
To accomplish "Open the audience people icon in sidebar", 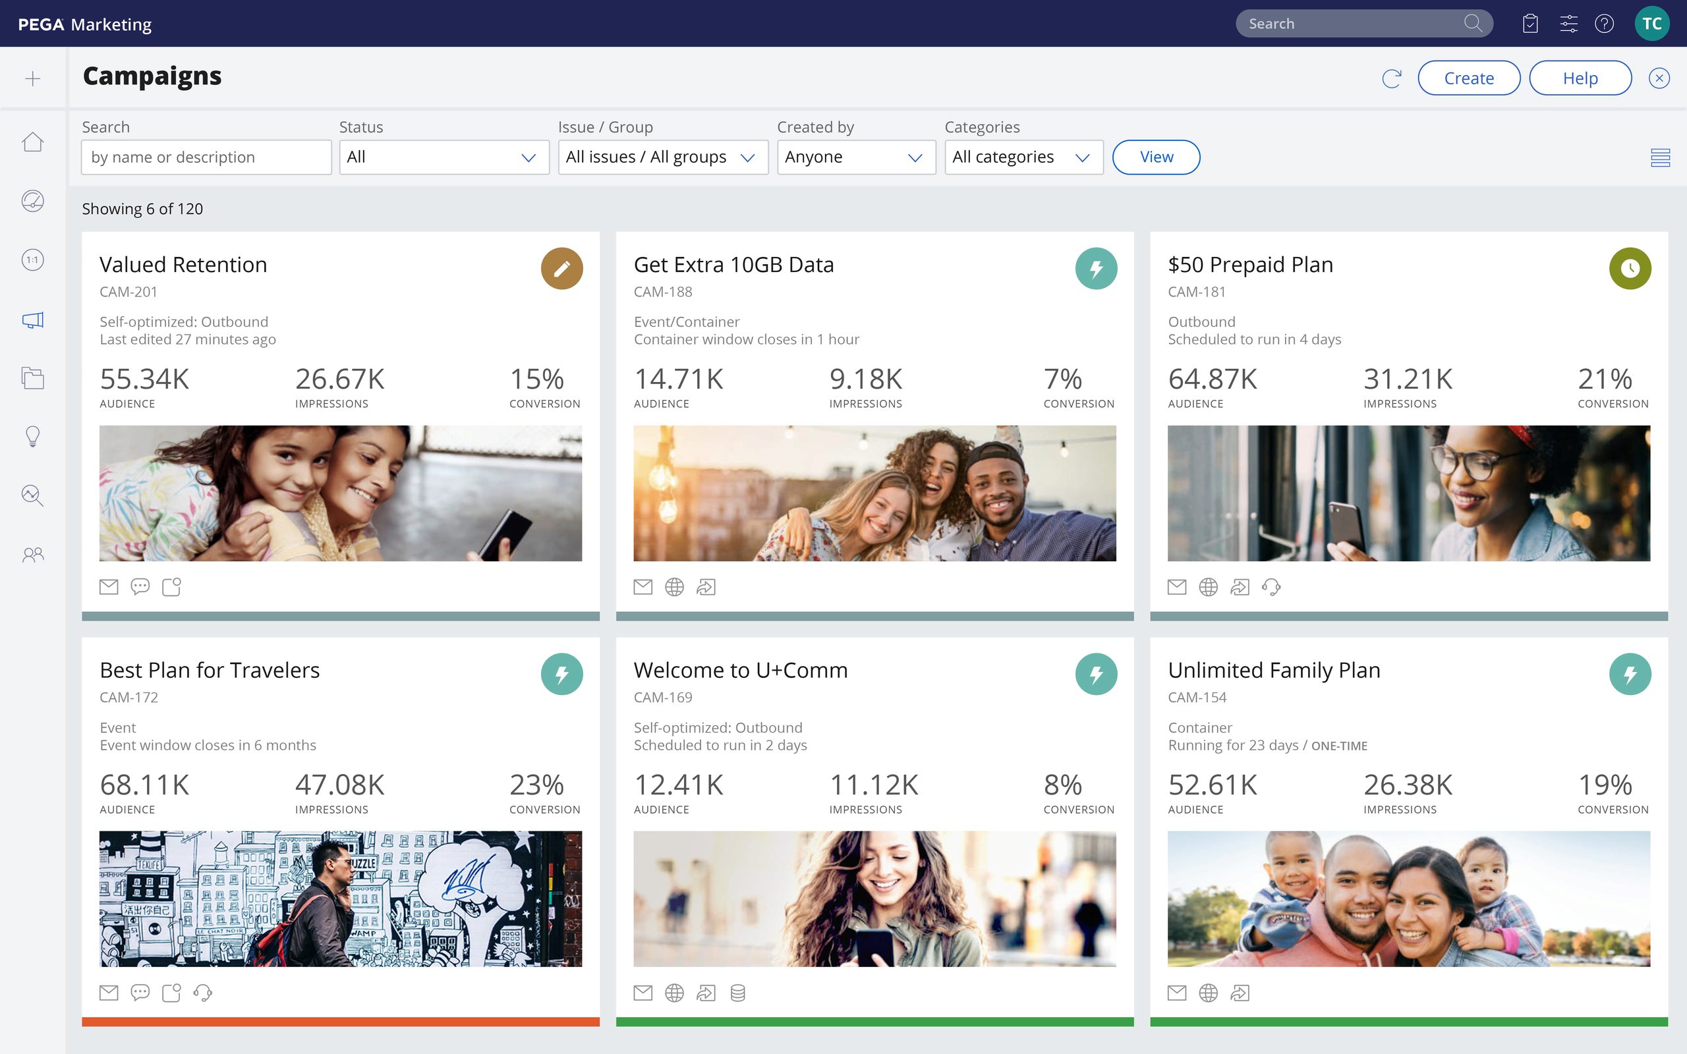I will point(33,555).
